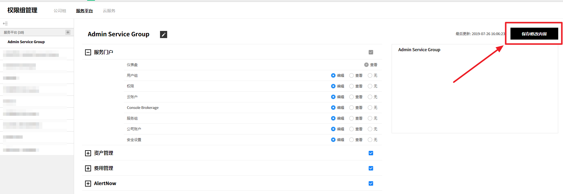Uncheck the 费用管理 checkbox

click(x=371, y=168)
